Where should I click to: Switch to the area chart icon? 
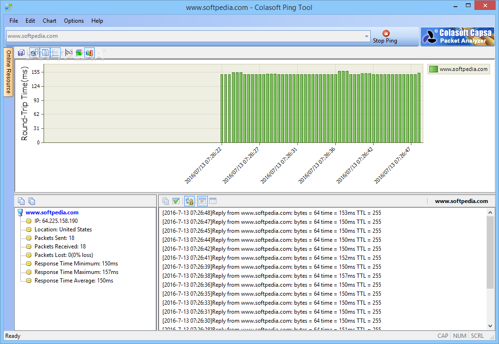[x=79, y=53]
